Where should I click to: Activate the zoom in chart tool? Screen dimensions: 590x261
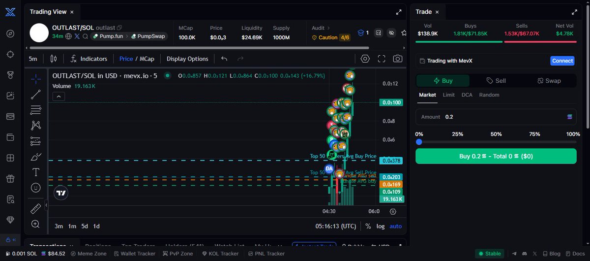tap(36, 224)
